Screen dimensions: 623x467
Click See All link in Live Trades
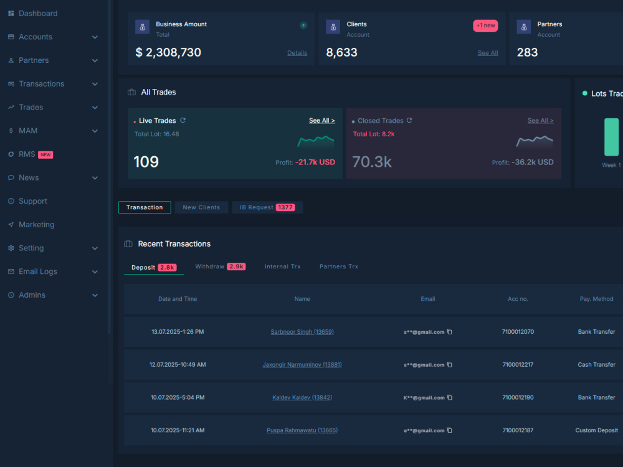click(x=322, y=120)
